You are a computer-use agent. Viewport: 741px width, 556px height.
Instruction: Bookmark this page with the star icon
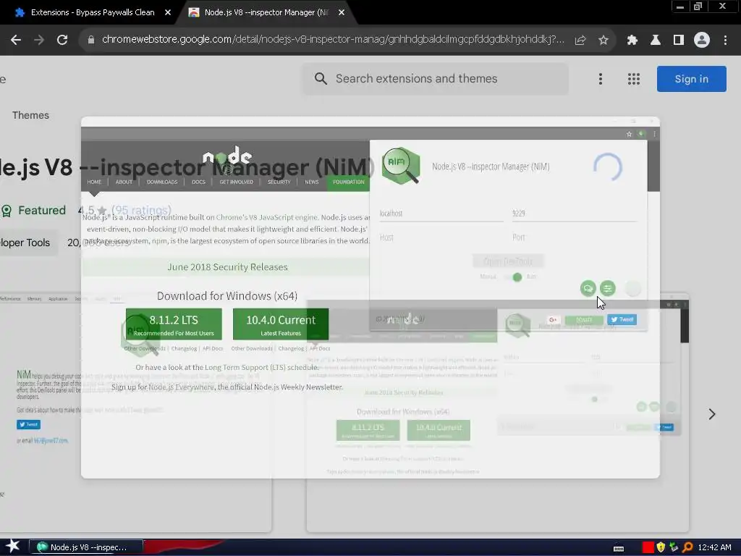(x=604, y=41)
